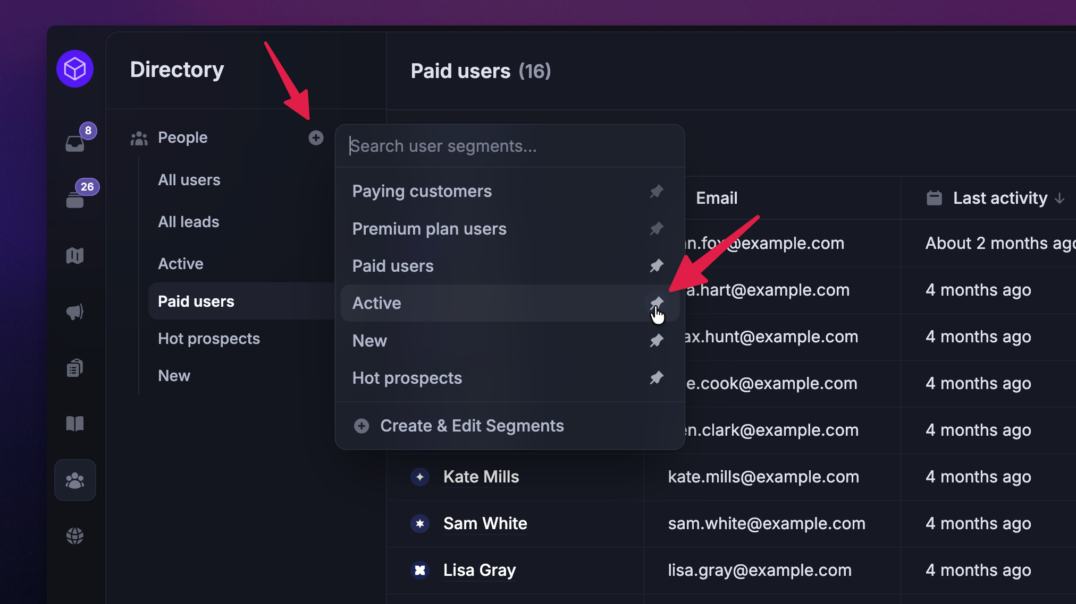Screen dimensions: 1076x604
Task: Toggle pin for Active segment
Action: point(657,303)
